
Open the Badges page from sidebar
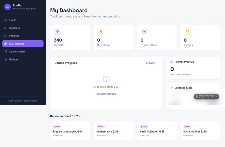coord(23,59)
